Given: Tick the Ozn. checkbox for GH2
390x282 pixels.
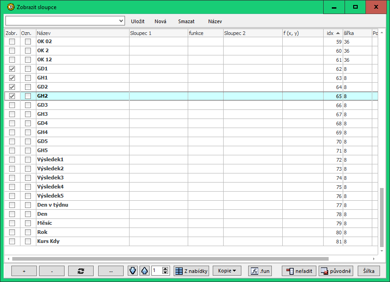Looking at the screenshot, I should coord(28,96).
